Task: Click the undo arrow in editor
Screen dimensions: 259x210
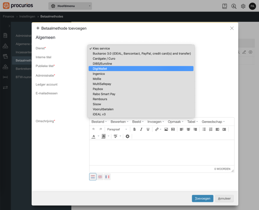Action: click(94, 129)
